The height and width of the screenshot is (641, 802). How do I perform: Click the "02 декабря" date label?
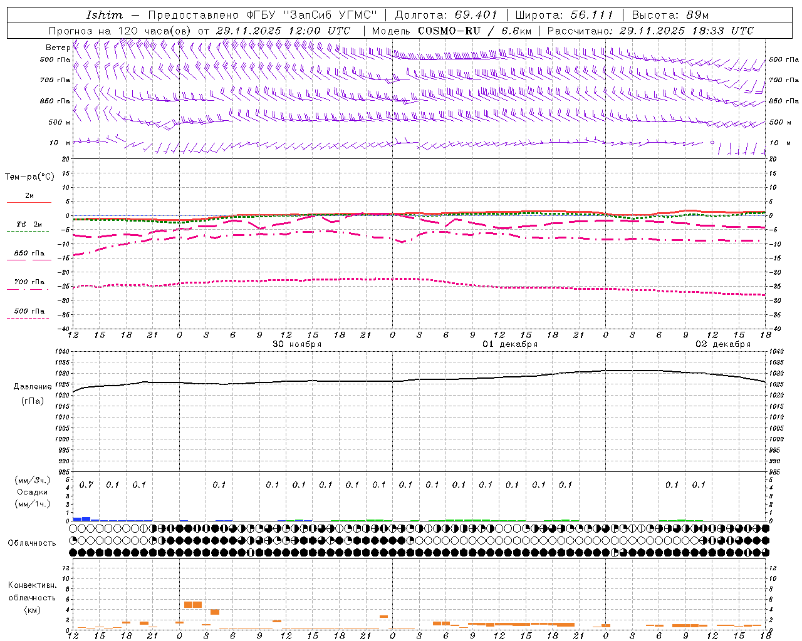coord(723,344)
